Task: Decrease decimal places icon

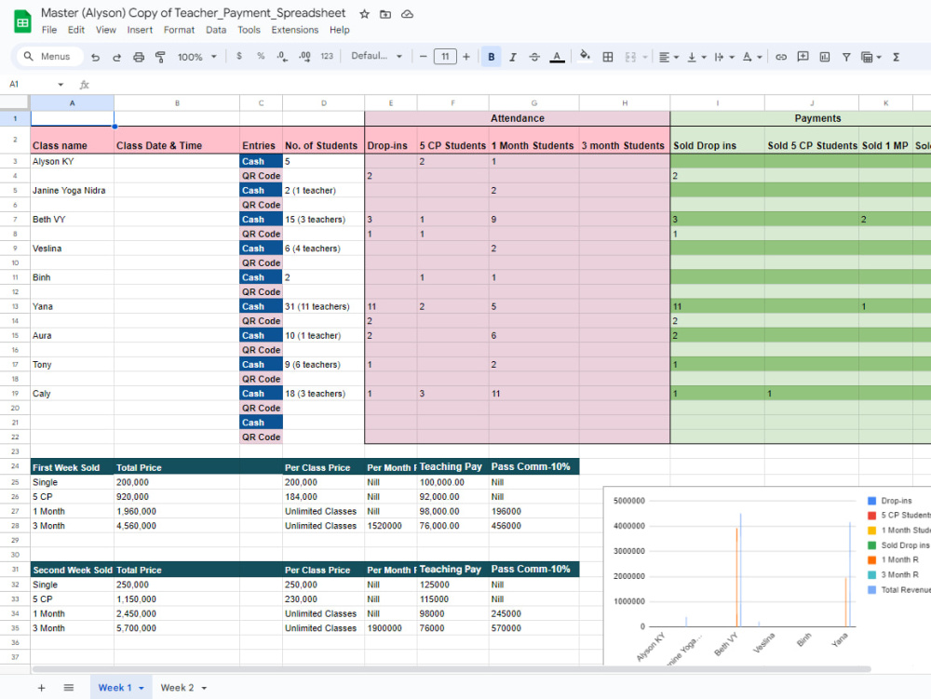Action: [x=282, y=57]
